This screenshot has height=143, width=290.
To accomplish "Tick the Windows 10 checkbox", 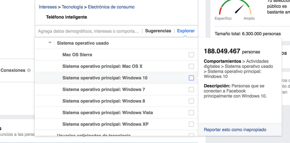I will 191,78.
